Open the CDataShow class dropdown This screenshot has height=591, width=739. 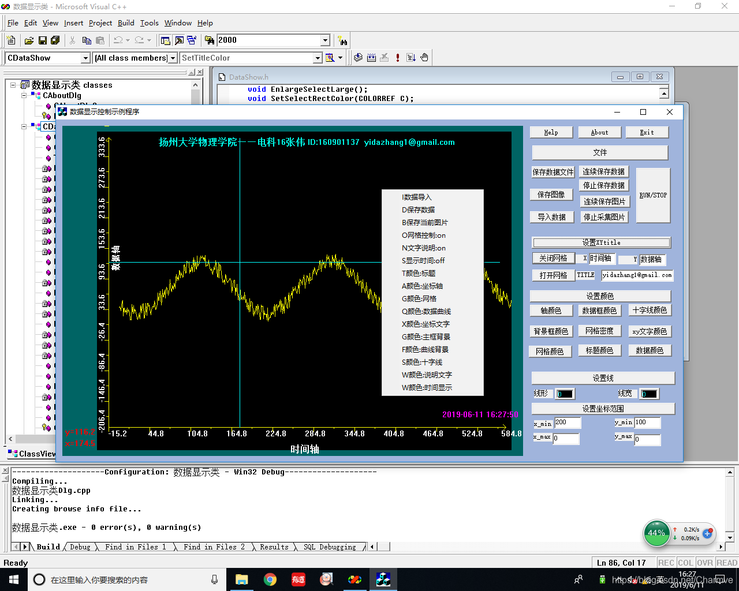point(86,58)
